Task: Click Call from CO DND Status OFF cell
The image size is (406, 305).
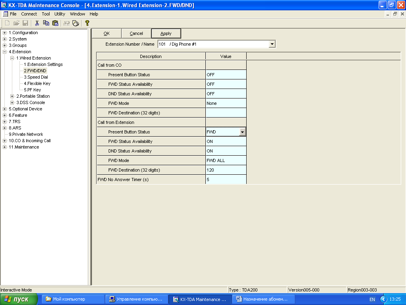Action: tap(226, 94)
